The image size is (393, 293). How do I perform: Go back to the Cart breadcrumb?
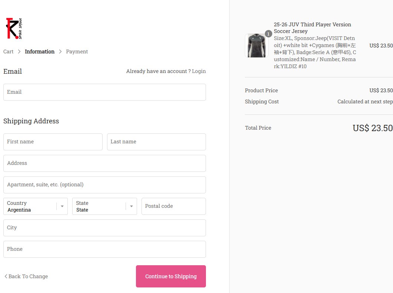[x=8, y=51]
